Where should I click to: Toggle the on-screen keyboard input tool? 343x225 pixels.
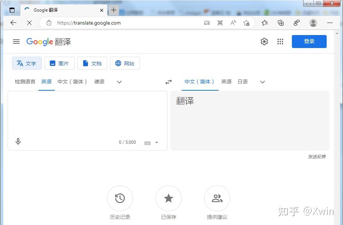click(x=148, y=143)
